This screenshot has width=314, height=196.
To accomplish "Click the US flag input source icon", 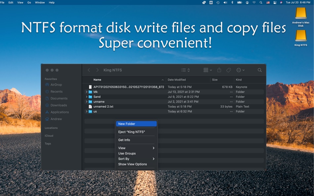I will tap(268, 3).
